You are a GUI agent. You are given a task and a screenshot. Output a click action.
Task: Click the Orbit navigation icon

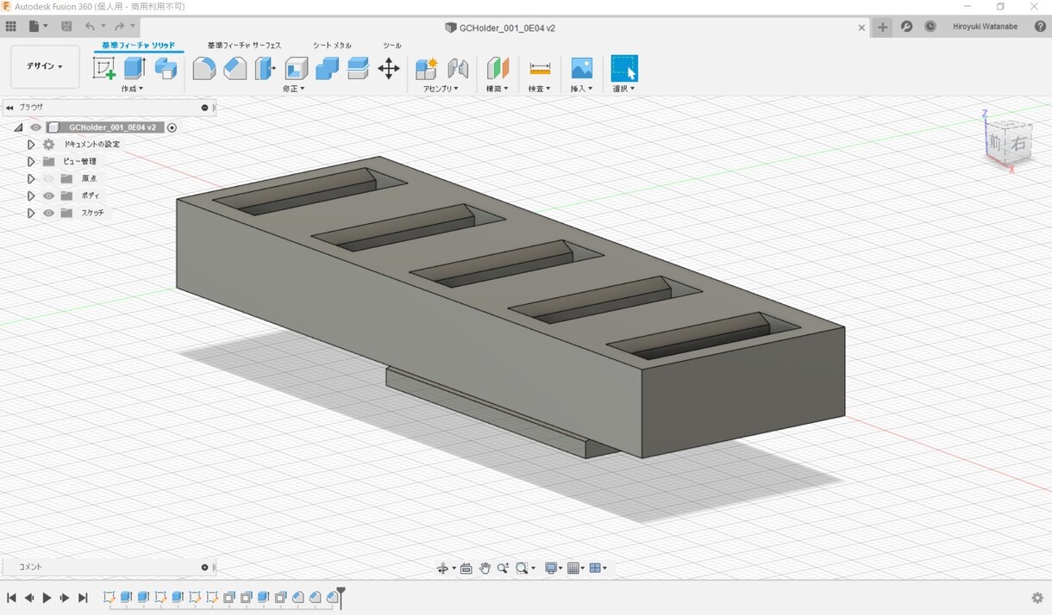pyautogui.click(x=442, y=568)
